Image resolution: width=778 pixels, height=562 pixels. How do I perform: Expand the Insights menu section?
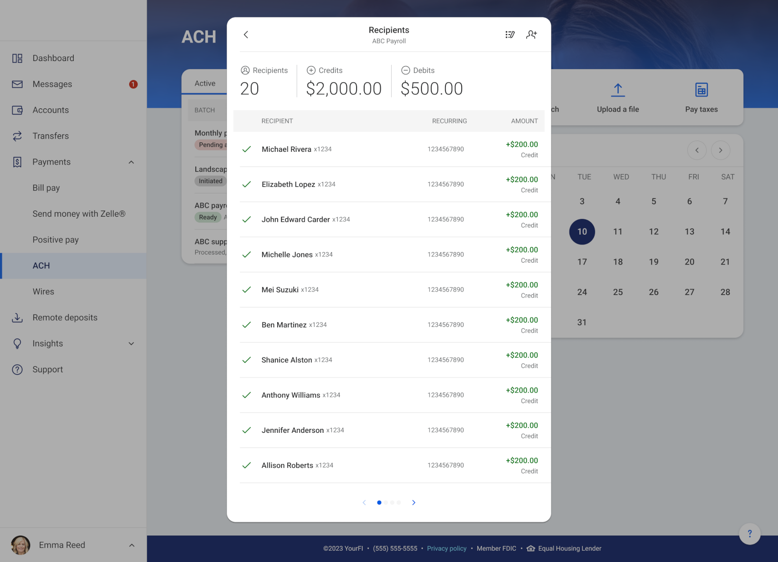pos(131,344)
